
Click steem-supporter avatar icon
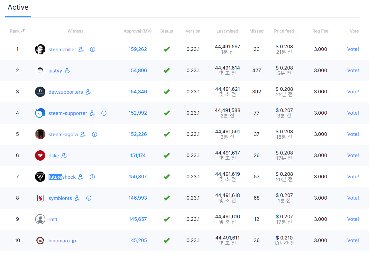click(40, 113)
